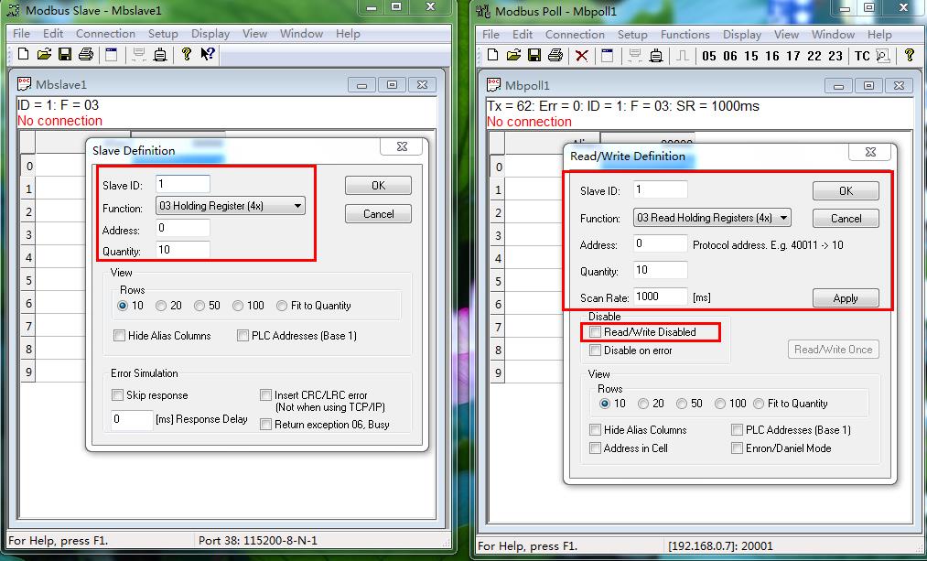Open the Connection menu in Modbus Slave

pyautogui.click(x=105, y=34)
